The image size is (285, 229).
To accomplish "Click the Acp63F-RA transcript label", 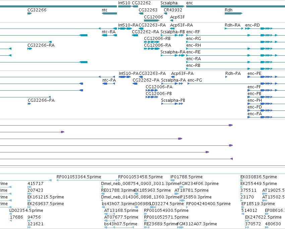I will (x=182, y=25).
